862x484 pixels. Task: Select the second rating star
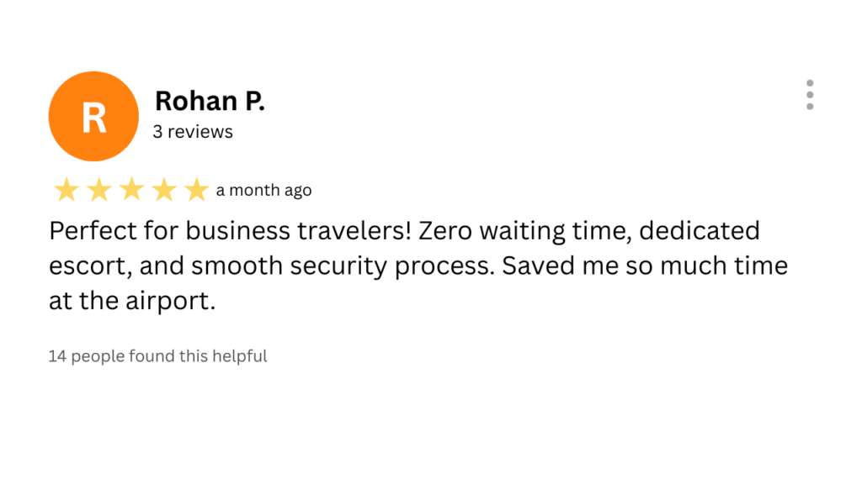click(x=98, y=191)
